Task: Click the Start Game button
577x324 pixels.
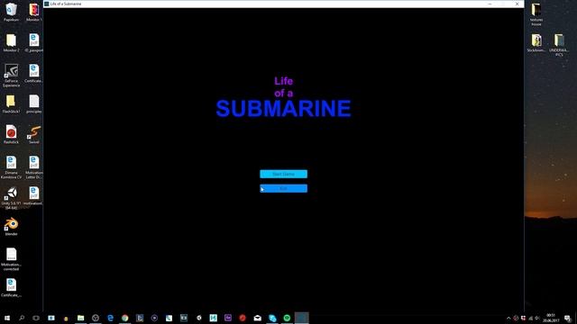Action: pos(283,174)
